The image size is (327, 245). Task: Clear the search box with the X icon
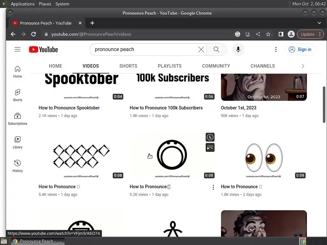[x=201, y=49]
